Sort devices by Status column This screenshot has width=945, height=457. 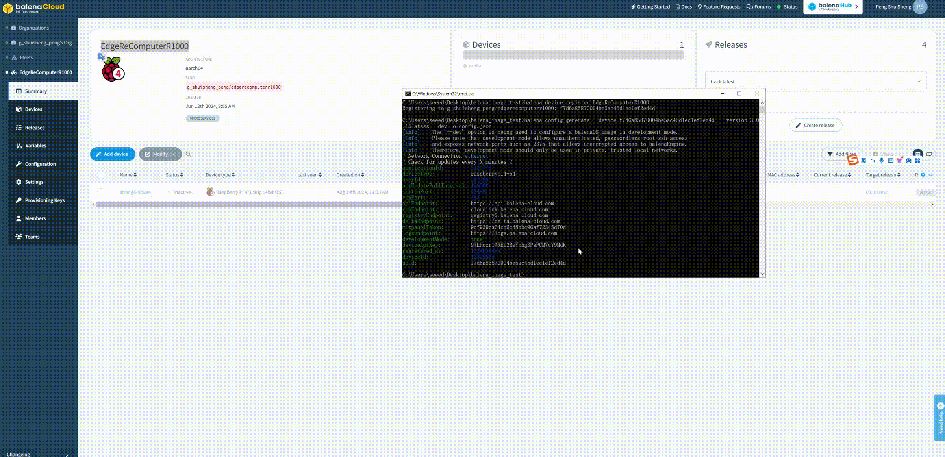(174, 175)
